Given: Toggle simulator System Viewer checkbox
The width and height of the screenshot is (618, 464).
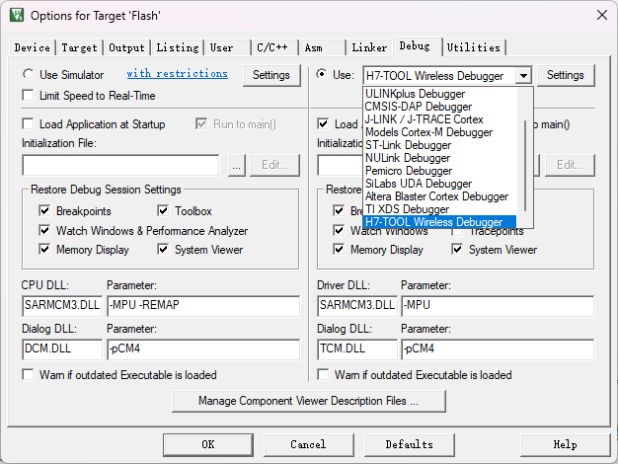Looking at the screenshot, I should click(x=163, y=250).
